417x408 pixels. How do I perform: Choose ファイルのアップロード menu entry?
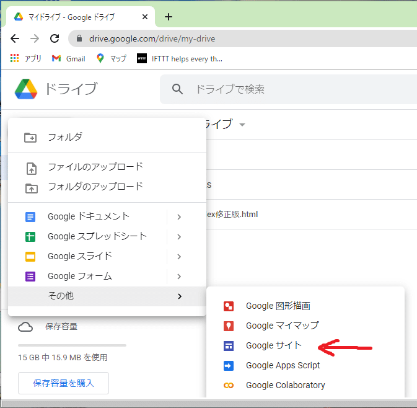pos(107,167)
